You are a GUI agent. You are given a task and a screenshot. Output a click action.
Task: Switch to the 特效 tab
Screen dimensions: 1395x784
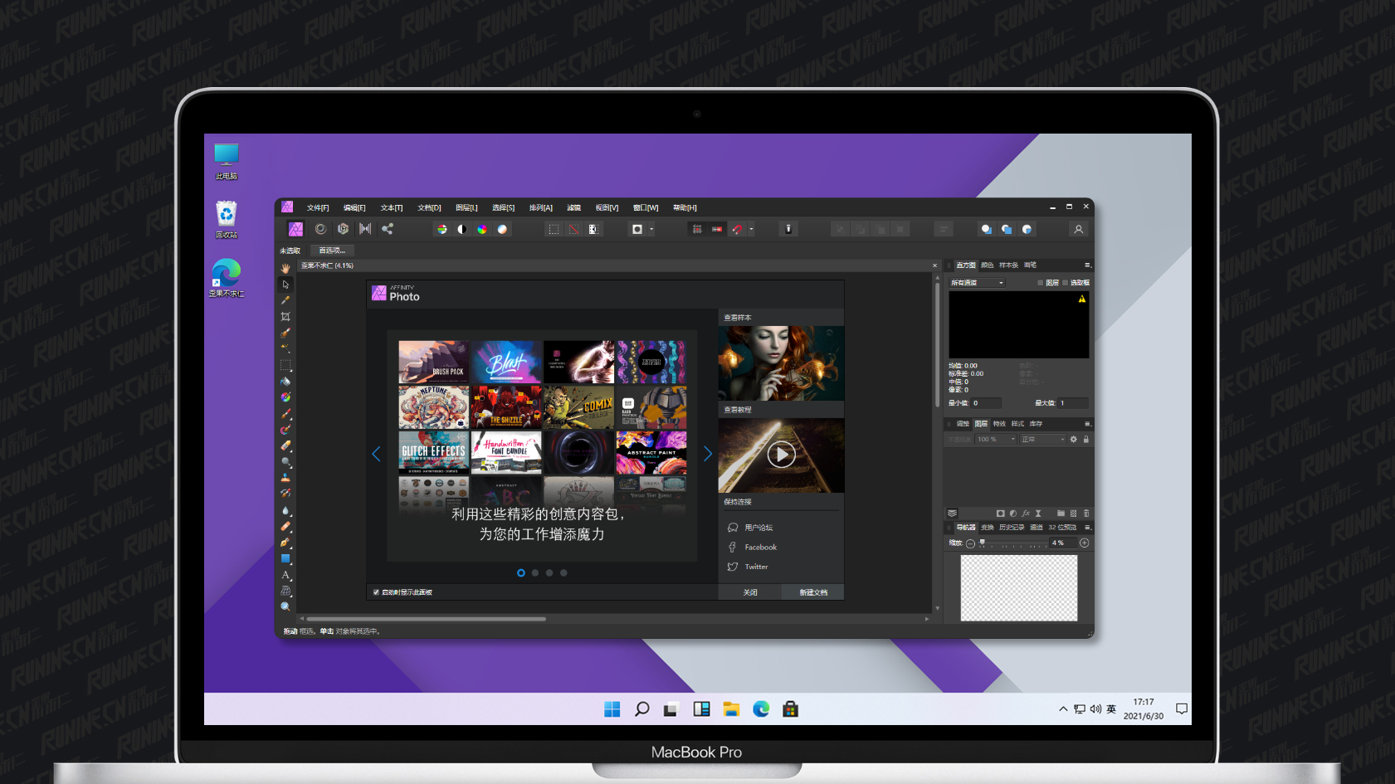[x=999, y=424]
